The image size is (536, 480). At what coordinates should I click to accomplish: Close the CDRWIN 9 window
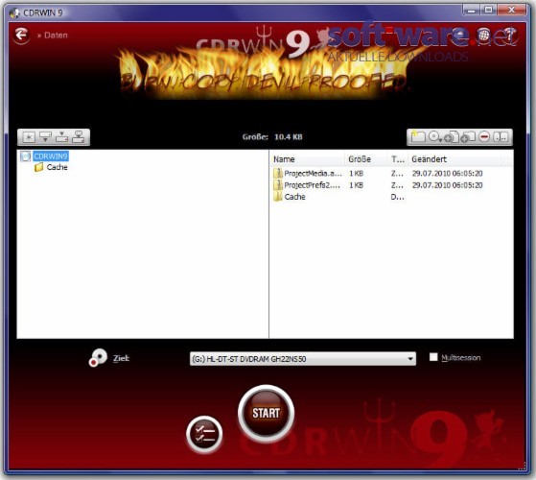pos(511,11)
